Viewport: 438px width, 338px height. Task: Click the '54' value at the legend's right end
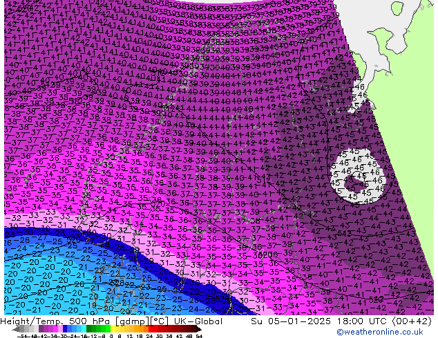(199, 336)
